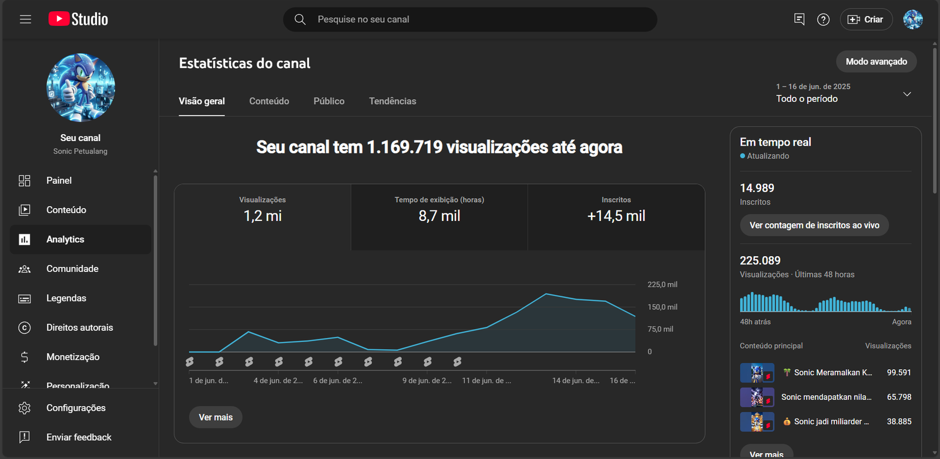
Task: Open the channel comments notification icon
Action: point(799,19)
